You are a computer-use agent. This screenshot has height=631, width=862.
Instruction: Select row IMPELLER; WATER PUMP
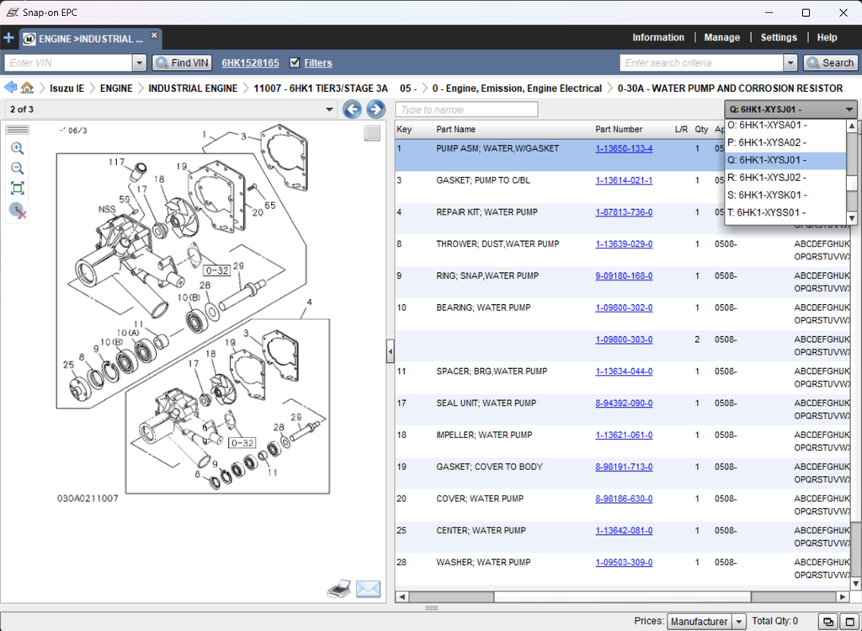622,441
